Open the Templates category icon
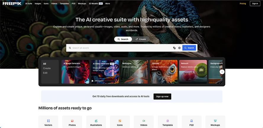The image size is (263, 128). click(167, 121)
